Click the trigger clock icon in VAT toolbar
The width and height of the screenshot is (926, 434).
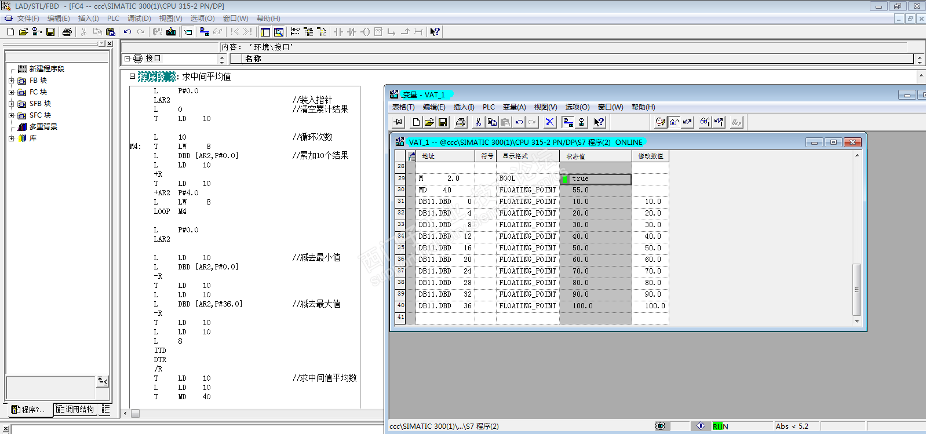(660, 122)
